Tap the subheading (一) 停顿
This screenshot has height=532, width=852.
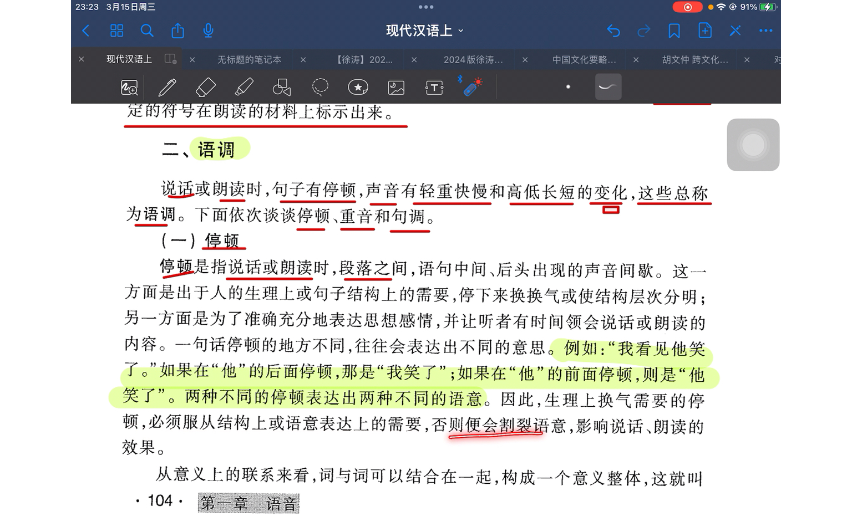point(200,241)
